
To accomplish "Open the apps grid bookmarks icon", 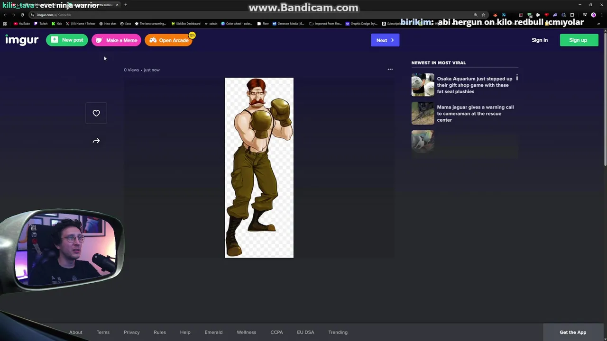I will pos(5,23).
